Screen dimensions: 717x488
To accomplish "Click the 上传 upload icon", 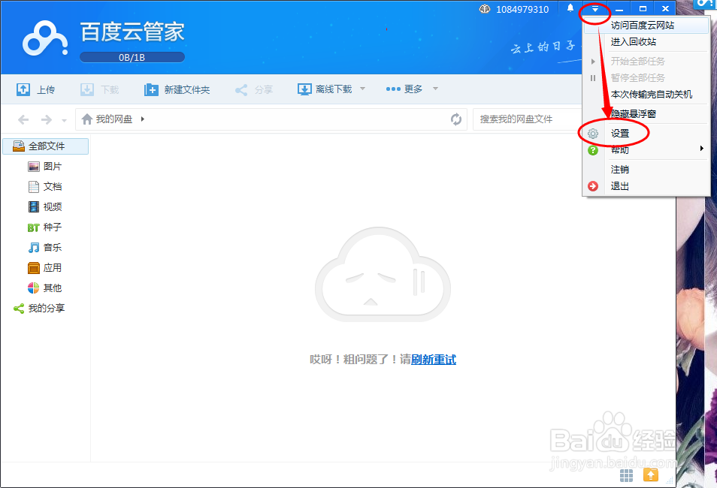I will (x=23, y=89).
